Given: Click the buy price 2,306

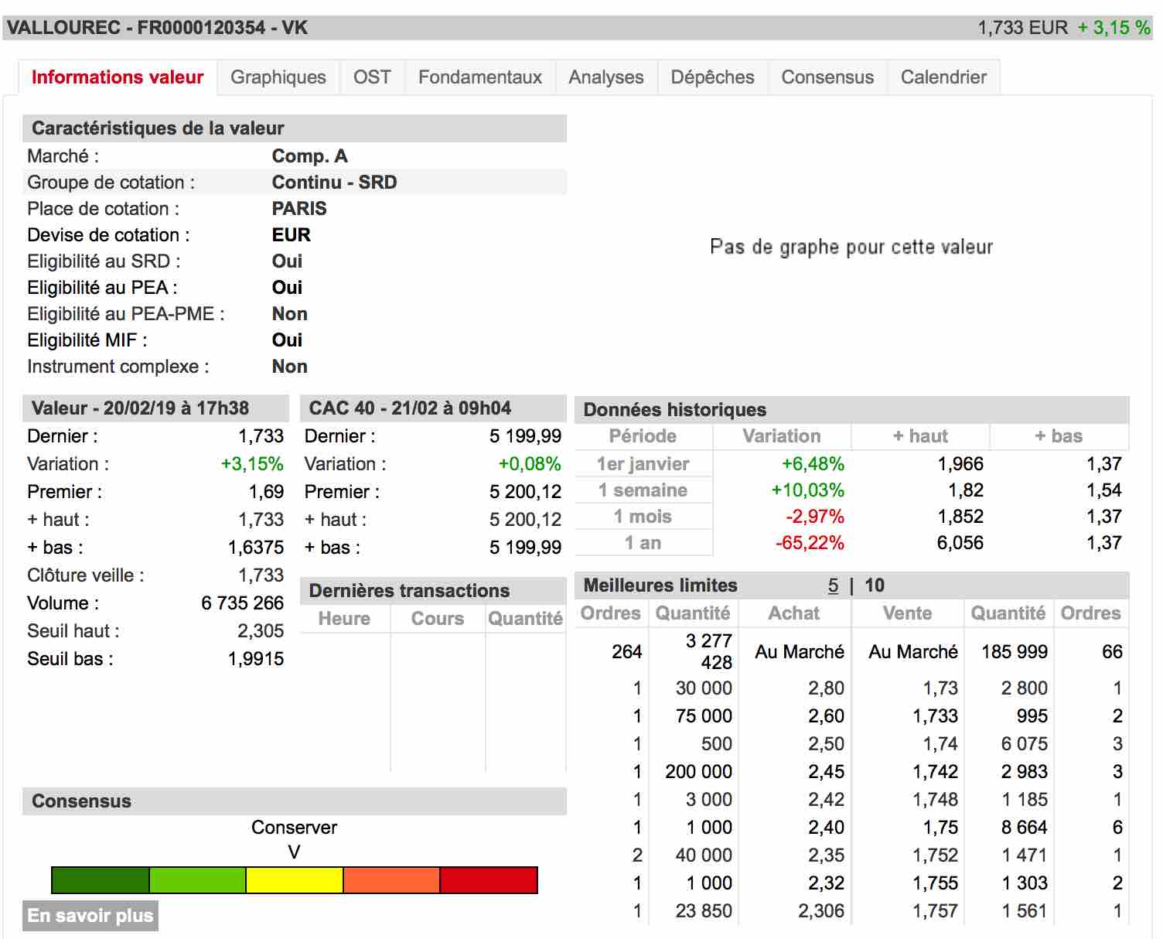Looking at the screenshot, I should click(x=821, y=911).
